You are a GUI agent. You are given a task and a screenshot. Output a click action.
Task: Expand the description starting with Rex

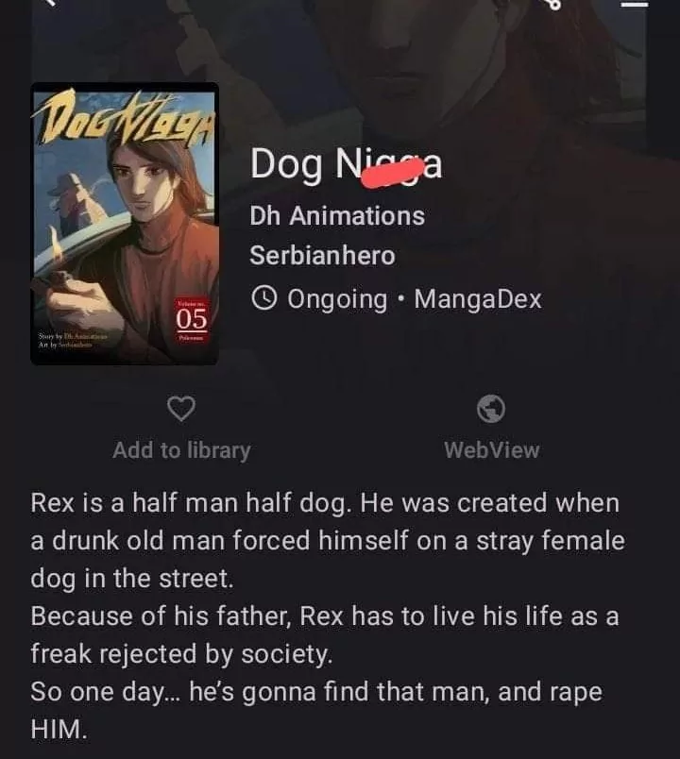click(328, 540)
